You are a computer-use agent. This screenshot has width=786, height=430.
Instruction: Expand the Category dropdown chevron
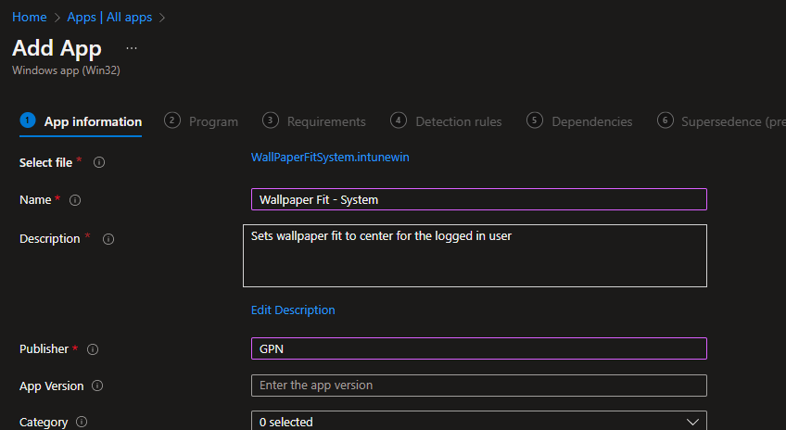coord(691,422)
